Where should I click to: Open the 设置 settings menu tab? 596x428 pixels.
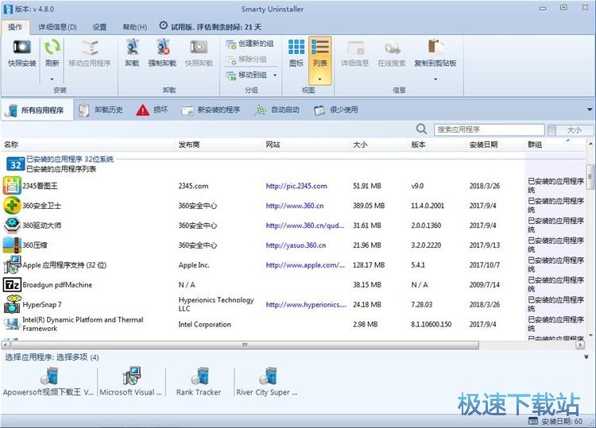pyautogui.click(x=99, y=27)
